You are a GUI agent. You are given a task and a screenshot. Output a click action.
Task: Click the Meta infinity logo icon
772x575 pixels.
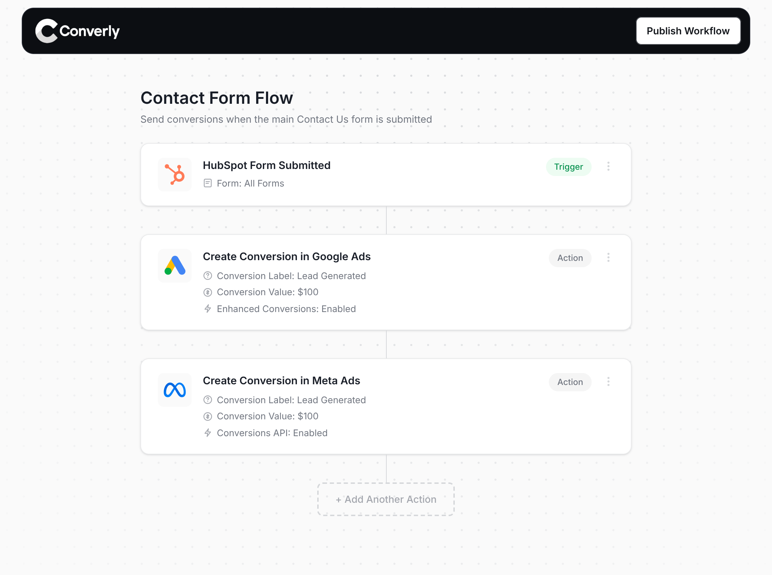tap(175, 390)
